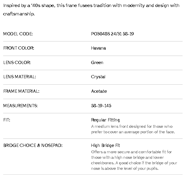Select the Havana front color value

(x=98, y=48)
